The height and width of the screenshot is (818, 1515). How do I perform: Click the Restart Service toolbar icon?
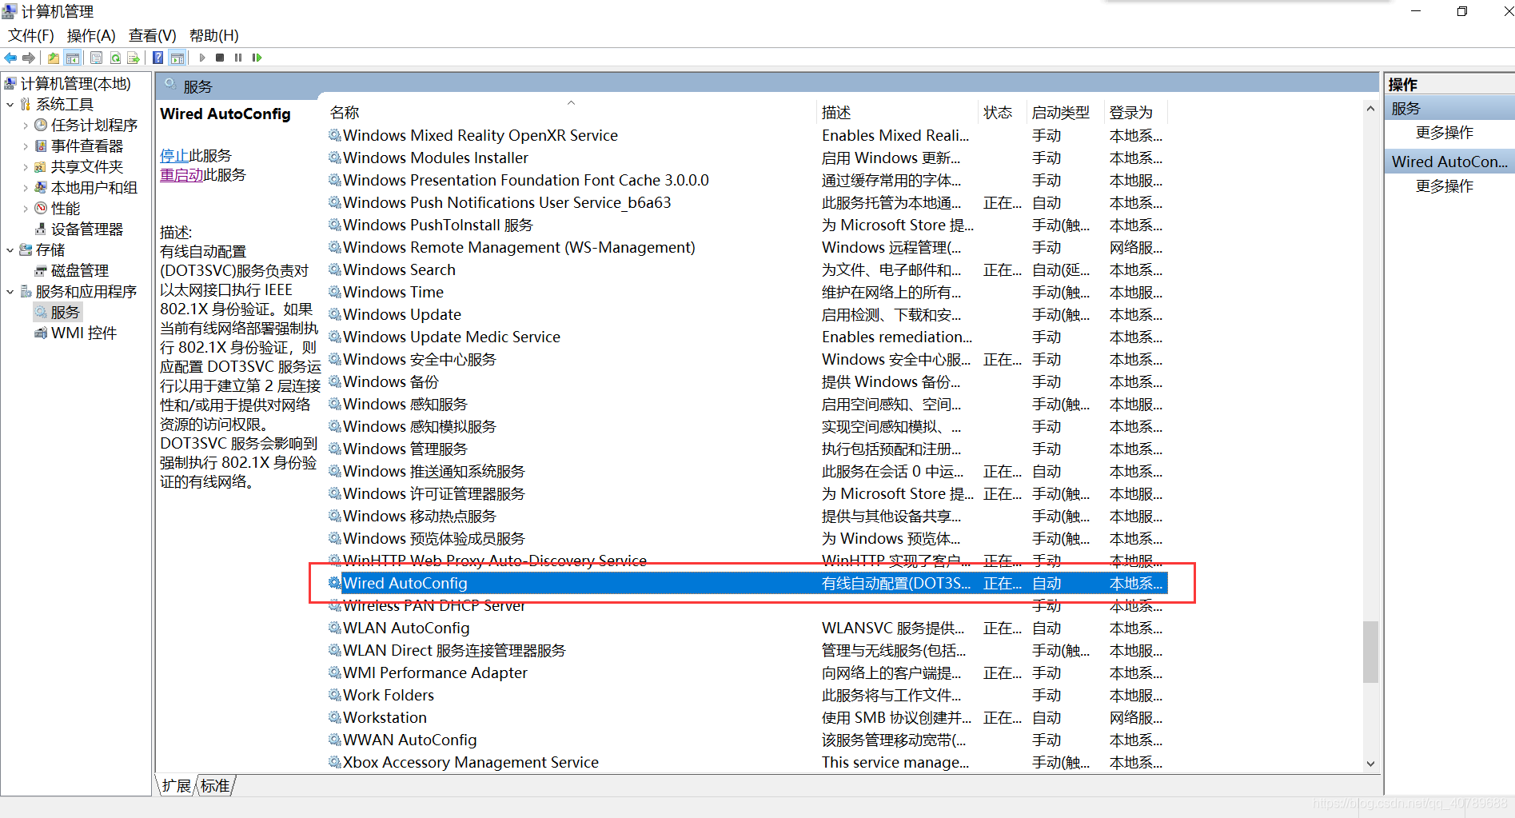pos(257,58)
